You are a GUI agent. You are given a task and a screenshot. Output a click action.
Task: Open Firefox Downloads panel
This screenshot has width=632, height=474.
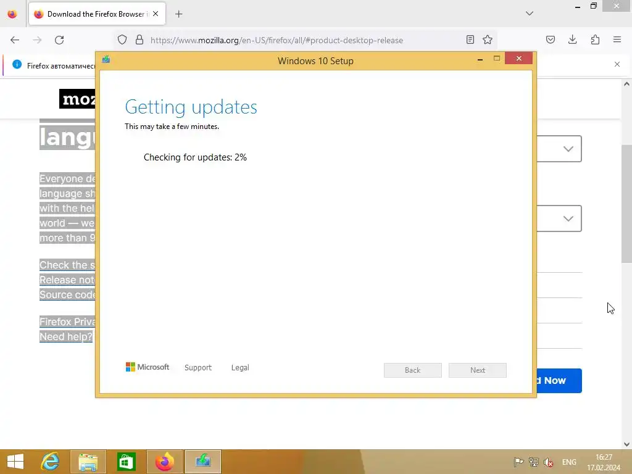tap(572, 39)
